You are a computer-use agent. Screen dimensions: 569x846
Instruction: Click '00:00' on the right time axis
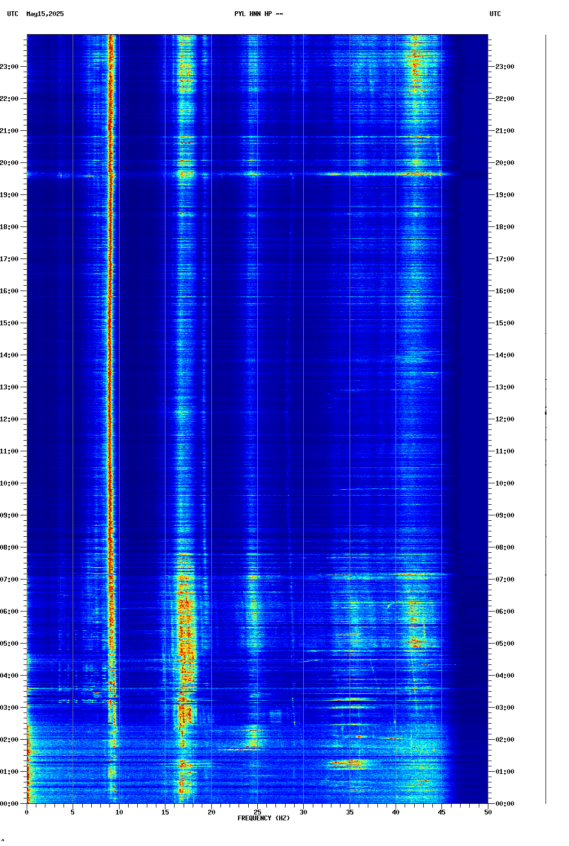pos(505,804)
